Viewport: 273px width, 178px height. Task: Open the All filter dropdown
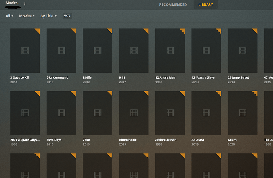(x=9, y=16)
